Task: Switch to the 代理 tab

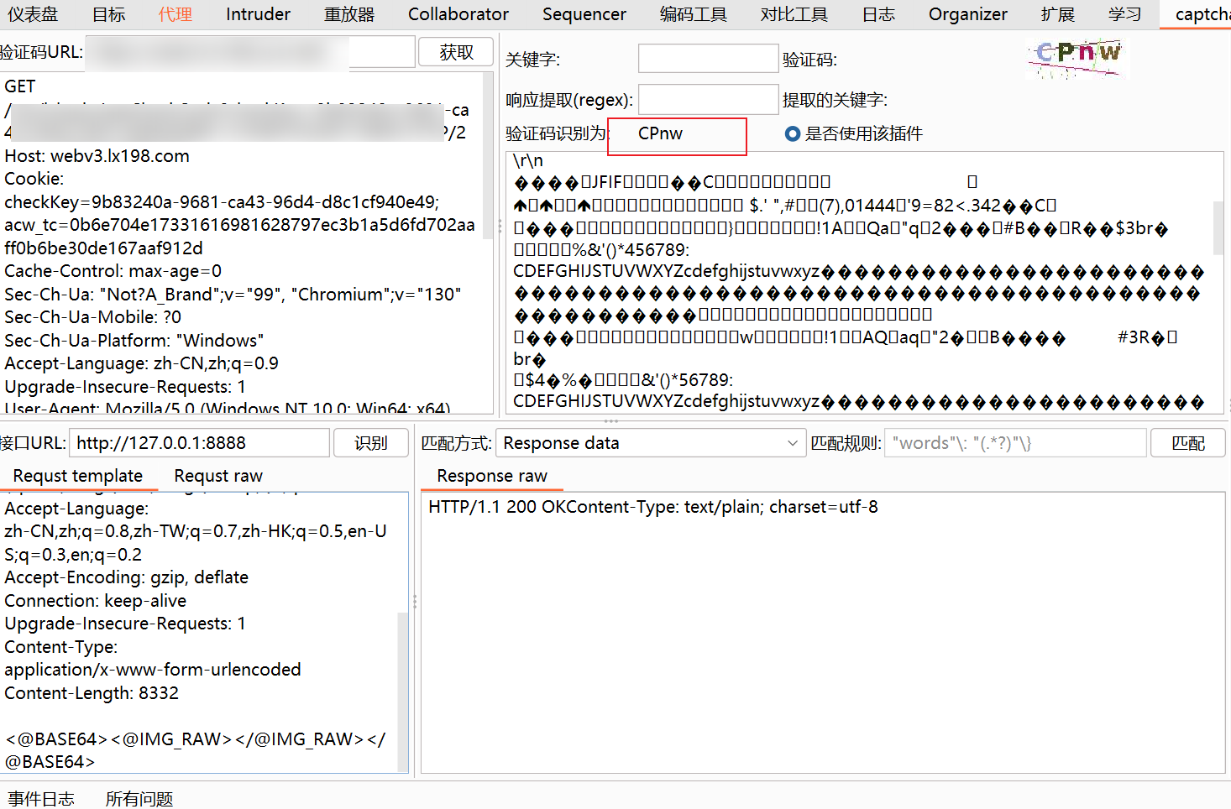Action: [175, 14]
